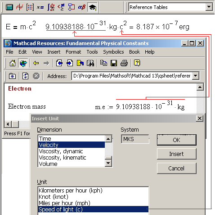Go forward using the grey right arrow
Viewport: 215px width, 215px height.
(x=46, y=63)
